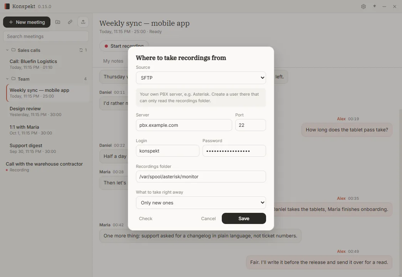Click Alex's message starting 'Fair. I'll write it'

coord(319,262)
